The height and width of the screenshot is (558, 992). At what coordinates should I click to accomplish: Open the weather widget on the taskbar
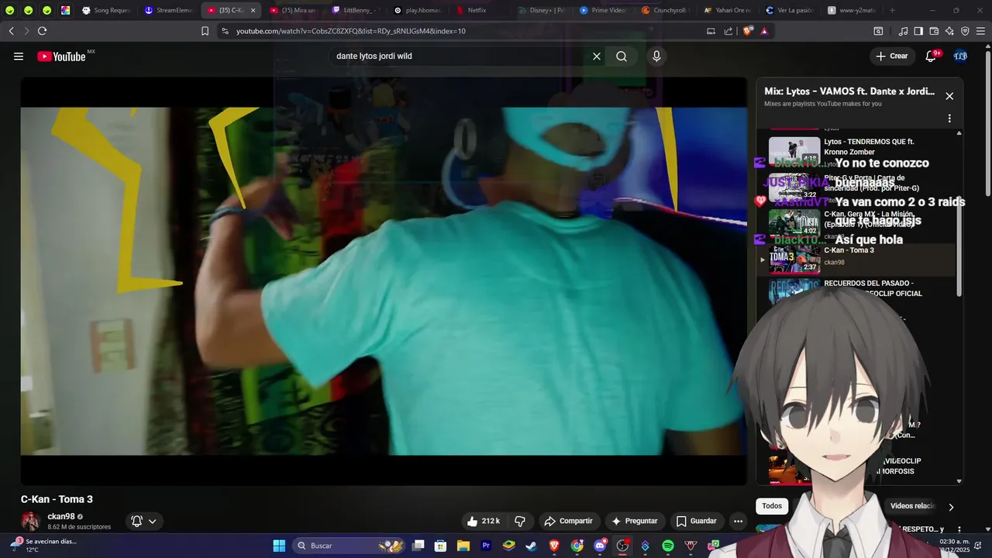pyautogui.click(x=43, y=546)
